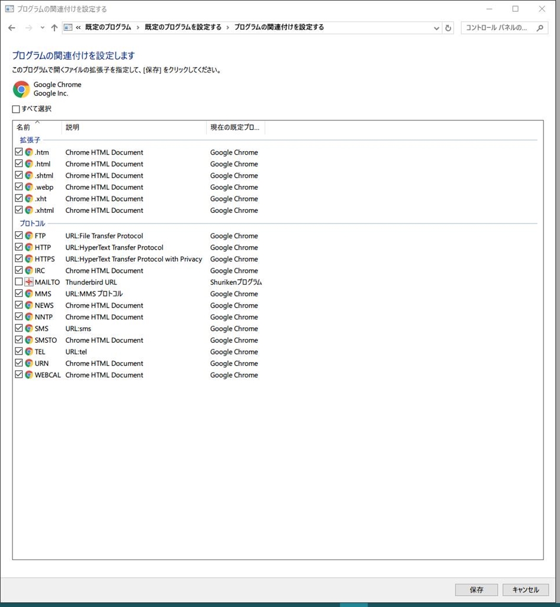560x607 pixels.
Task: Check the MAILTO checkbox
Action: (18, 282)
